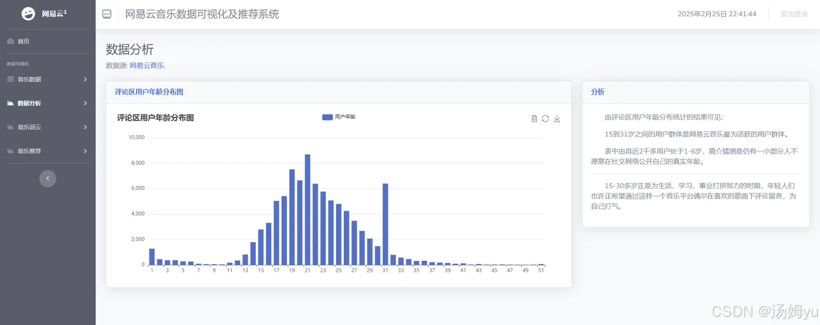
Task: Open the 音乐推荐 menu item
Action: (x=47, y=151)
